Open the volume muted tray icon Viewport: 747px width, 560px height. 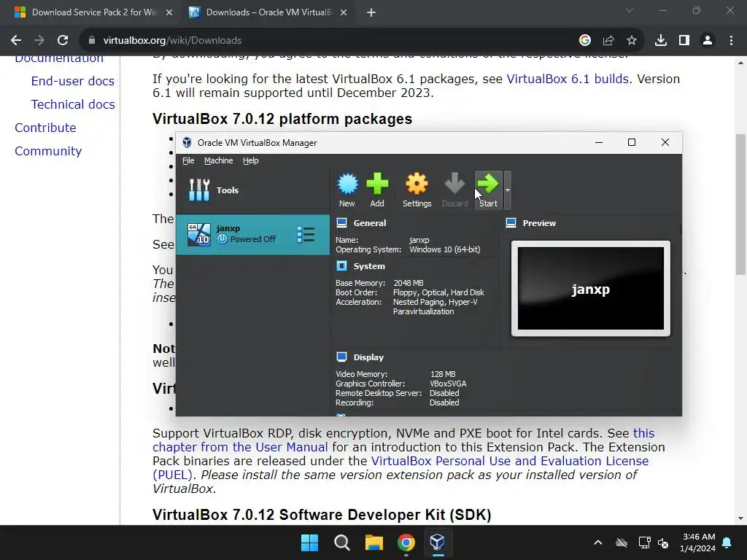click(663, 542)
